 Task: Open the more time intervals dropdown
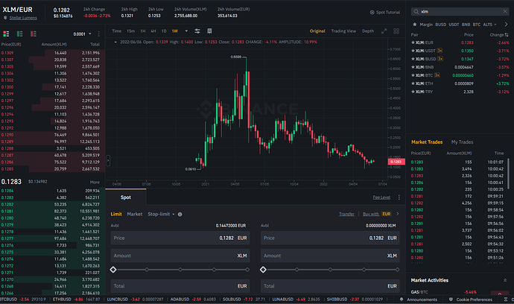click(x=186, y=31)
